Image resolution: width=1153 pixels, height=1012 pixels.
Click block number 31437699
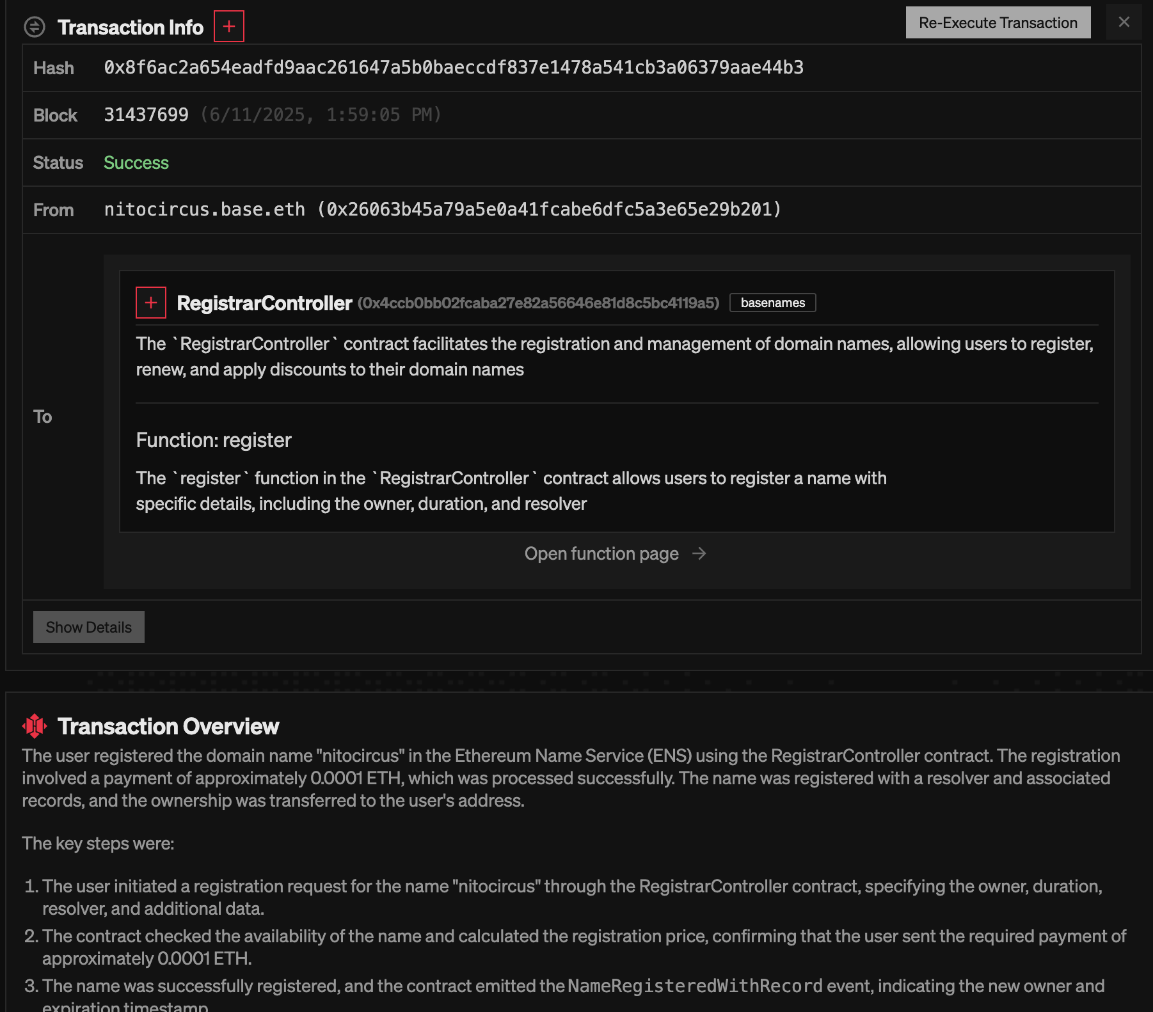(147, 115)
